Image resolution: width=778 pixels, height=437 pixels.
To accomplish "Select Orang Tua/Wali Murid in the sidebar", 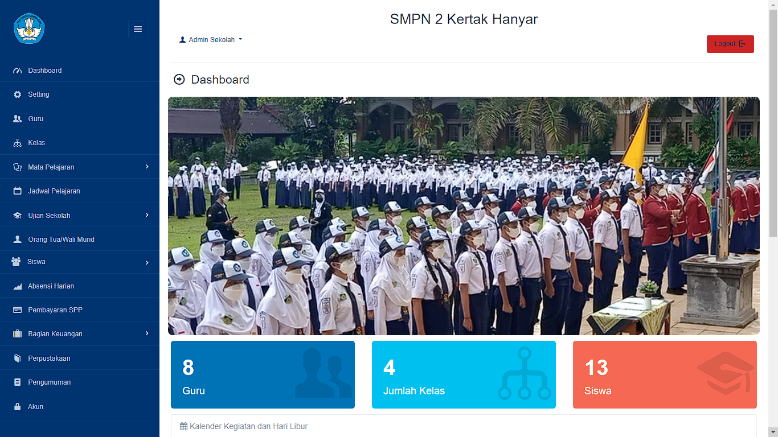I will [x=60, y=239].
